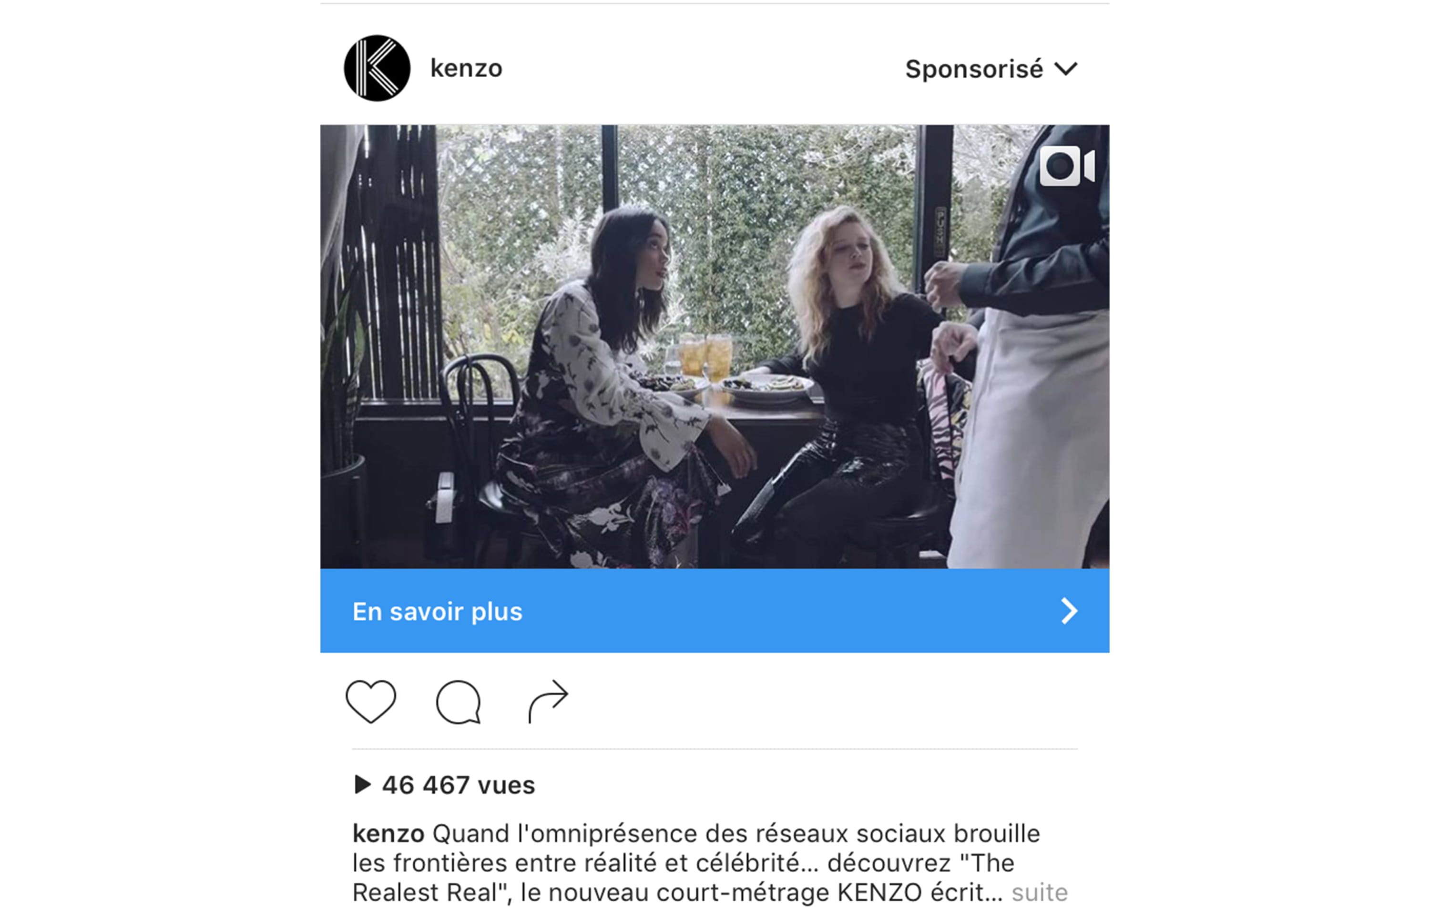Expand the chevron next to Sponsorisé
Viewport: 1430px width, 916px height.
click(x=1065, y=69)
